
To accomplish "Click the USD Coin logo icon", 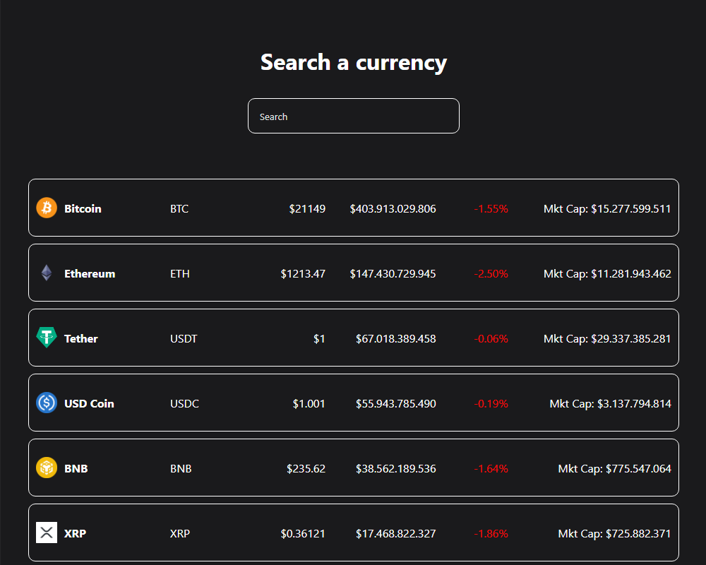I will (x=47, y=403).
